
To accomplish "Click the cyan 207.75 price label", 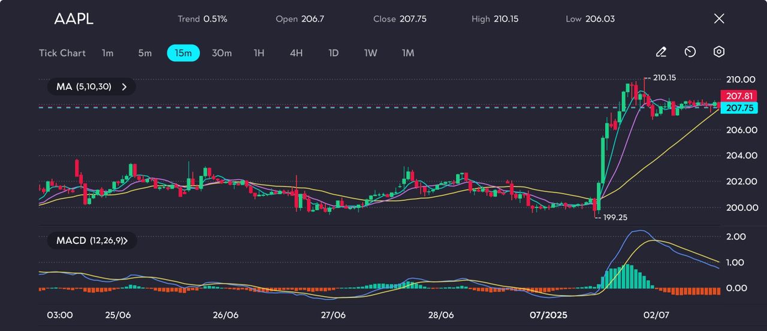I will (741, 108).
